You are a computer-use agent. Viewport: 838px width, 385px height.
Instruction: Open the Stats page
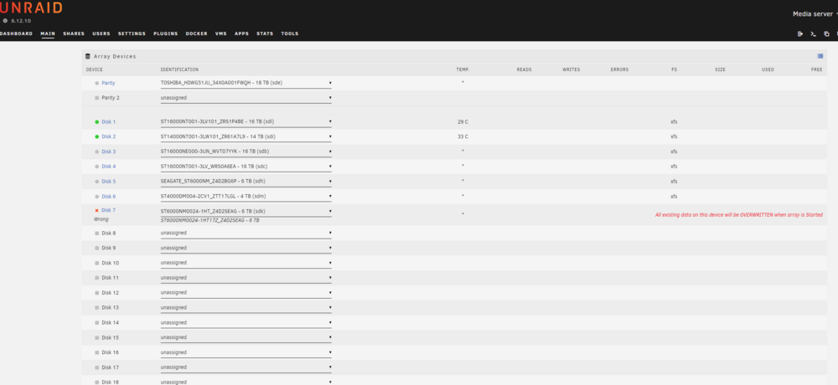point(265,33)
